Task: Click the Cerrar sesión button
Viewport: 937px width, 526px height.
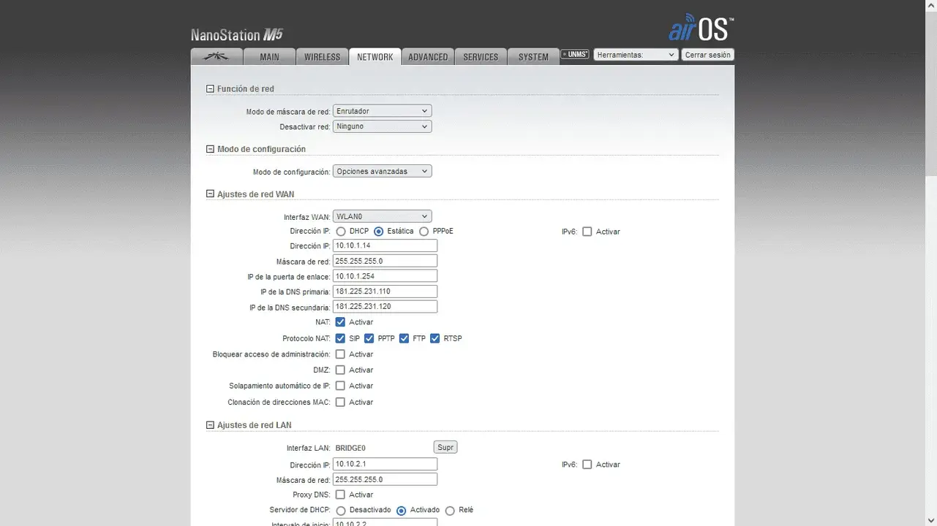Action: click(x=707, y=55)
